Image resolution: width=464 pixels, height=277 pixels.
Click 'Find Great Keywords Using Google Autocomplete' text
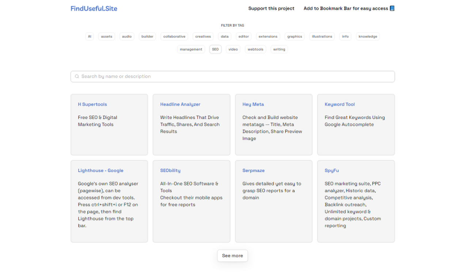coord(355,121)
